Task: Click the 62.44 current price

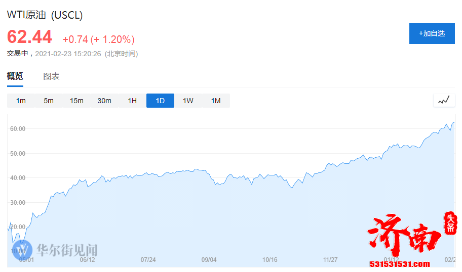Action: point(29,37)
